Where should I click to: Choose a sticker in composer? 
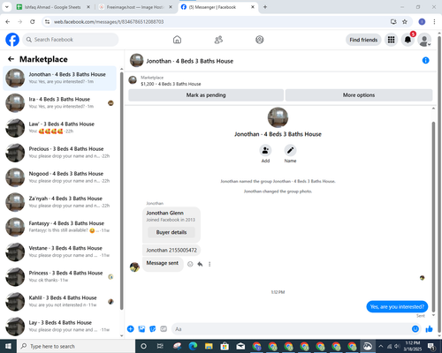(153, 329)
